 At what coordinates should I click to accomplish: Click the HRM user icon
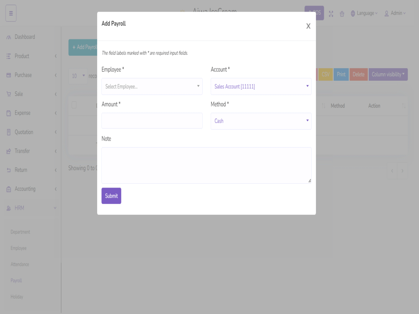click(8, 208)
